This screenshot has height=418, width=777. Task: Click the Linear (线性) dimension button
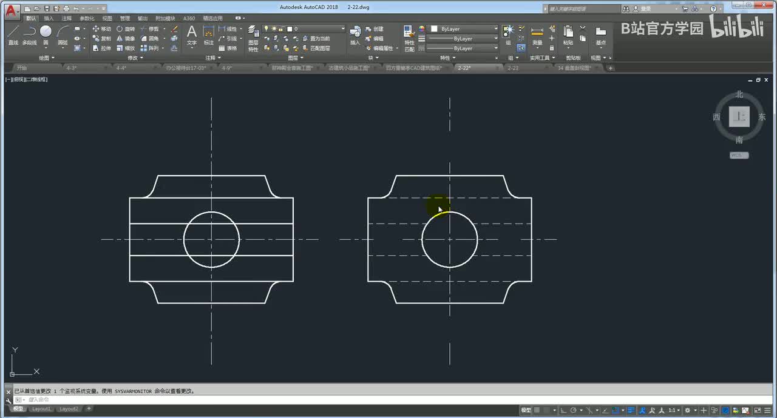tap(229, 29)
